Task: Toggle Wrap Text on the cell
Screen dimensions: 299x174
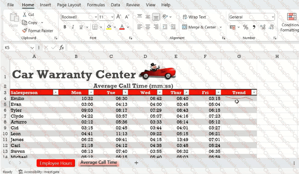Action: [x=194, y=17]
